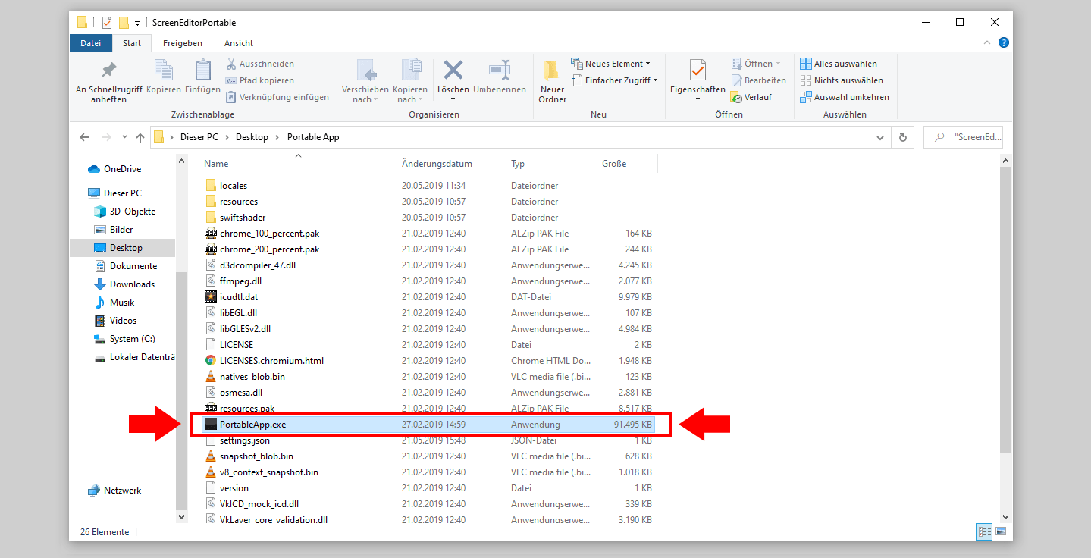Click the Einfügen paste icon
The height and width of the screenshot is (558, 1091).
click(x=202, y=71)
